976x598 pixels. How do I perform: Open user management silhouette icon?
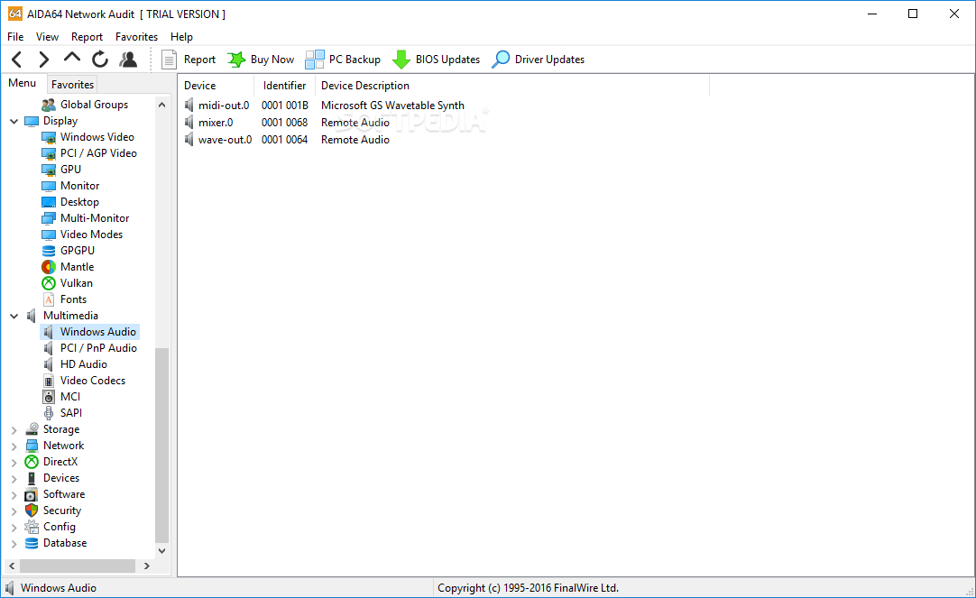128,60
